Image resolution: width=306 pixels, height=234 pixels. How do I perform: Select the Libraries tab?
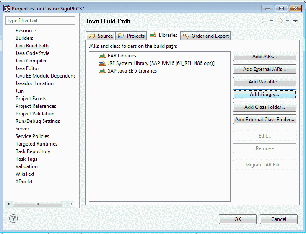click(163, 35)
